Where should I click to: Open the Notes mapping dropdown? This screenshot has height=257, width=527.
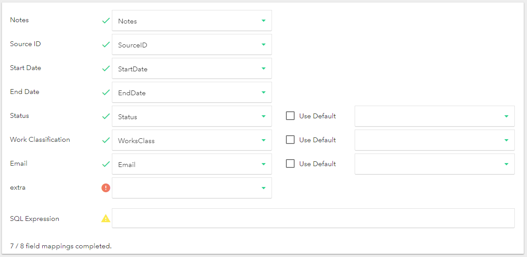click(x=192, y=21)
